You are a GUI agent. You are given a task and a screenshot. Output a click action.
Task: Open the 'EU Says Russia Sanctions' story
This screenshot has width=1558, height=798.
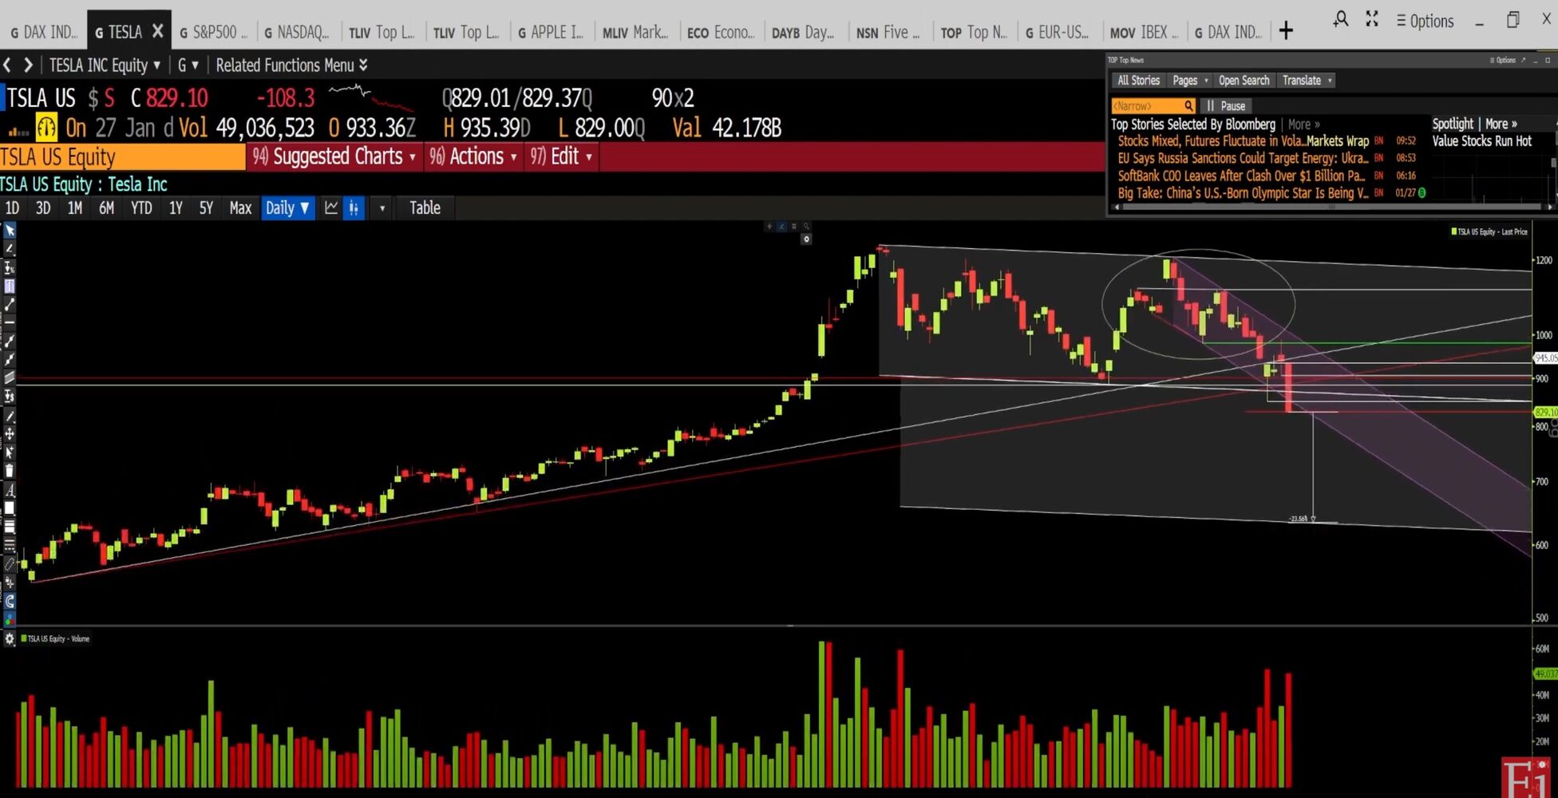click(x=1243, y=158)
